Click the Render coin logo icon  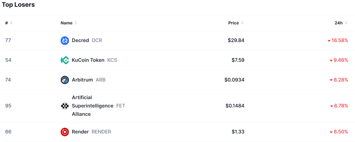[65, 132]
